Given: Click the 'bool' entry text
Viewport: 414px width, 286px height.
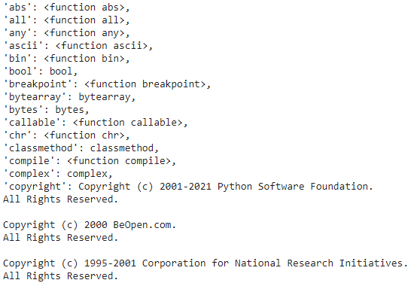Looking at the screenshot, I should 40,71.
